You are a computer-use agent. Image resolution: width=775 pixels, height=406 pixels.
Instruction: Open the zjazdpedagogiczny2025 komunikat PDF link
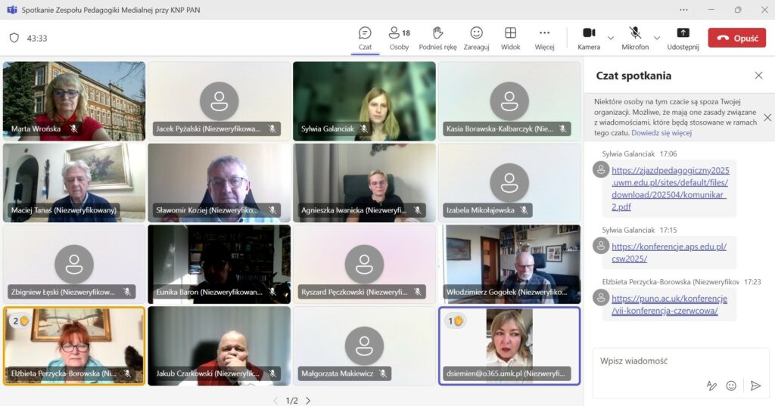tap(671, 189)
